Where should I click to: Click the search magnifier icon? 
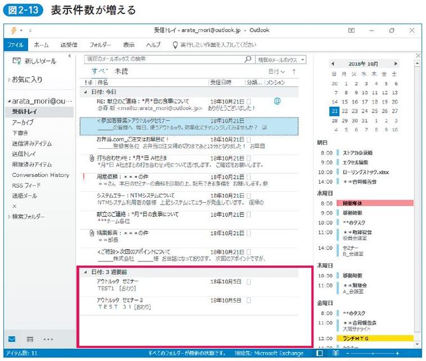coord(248,59)
